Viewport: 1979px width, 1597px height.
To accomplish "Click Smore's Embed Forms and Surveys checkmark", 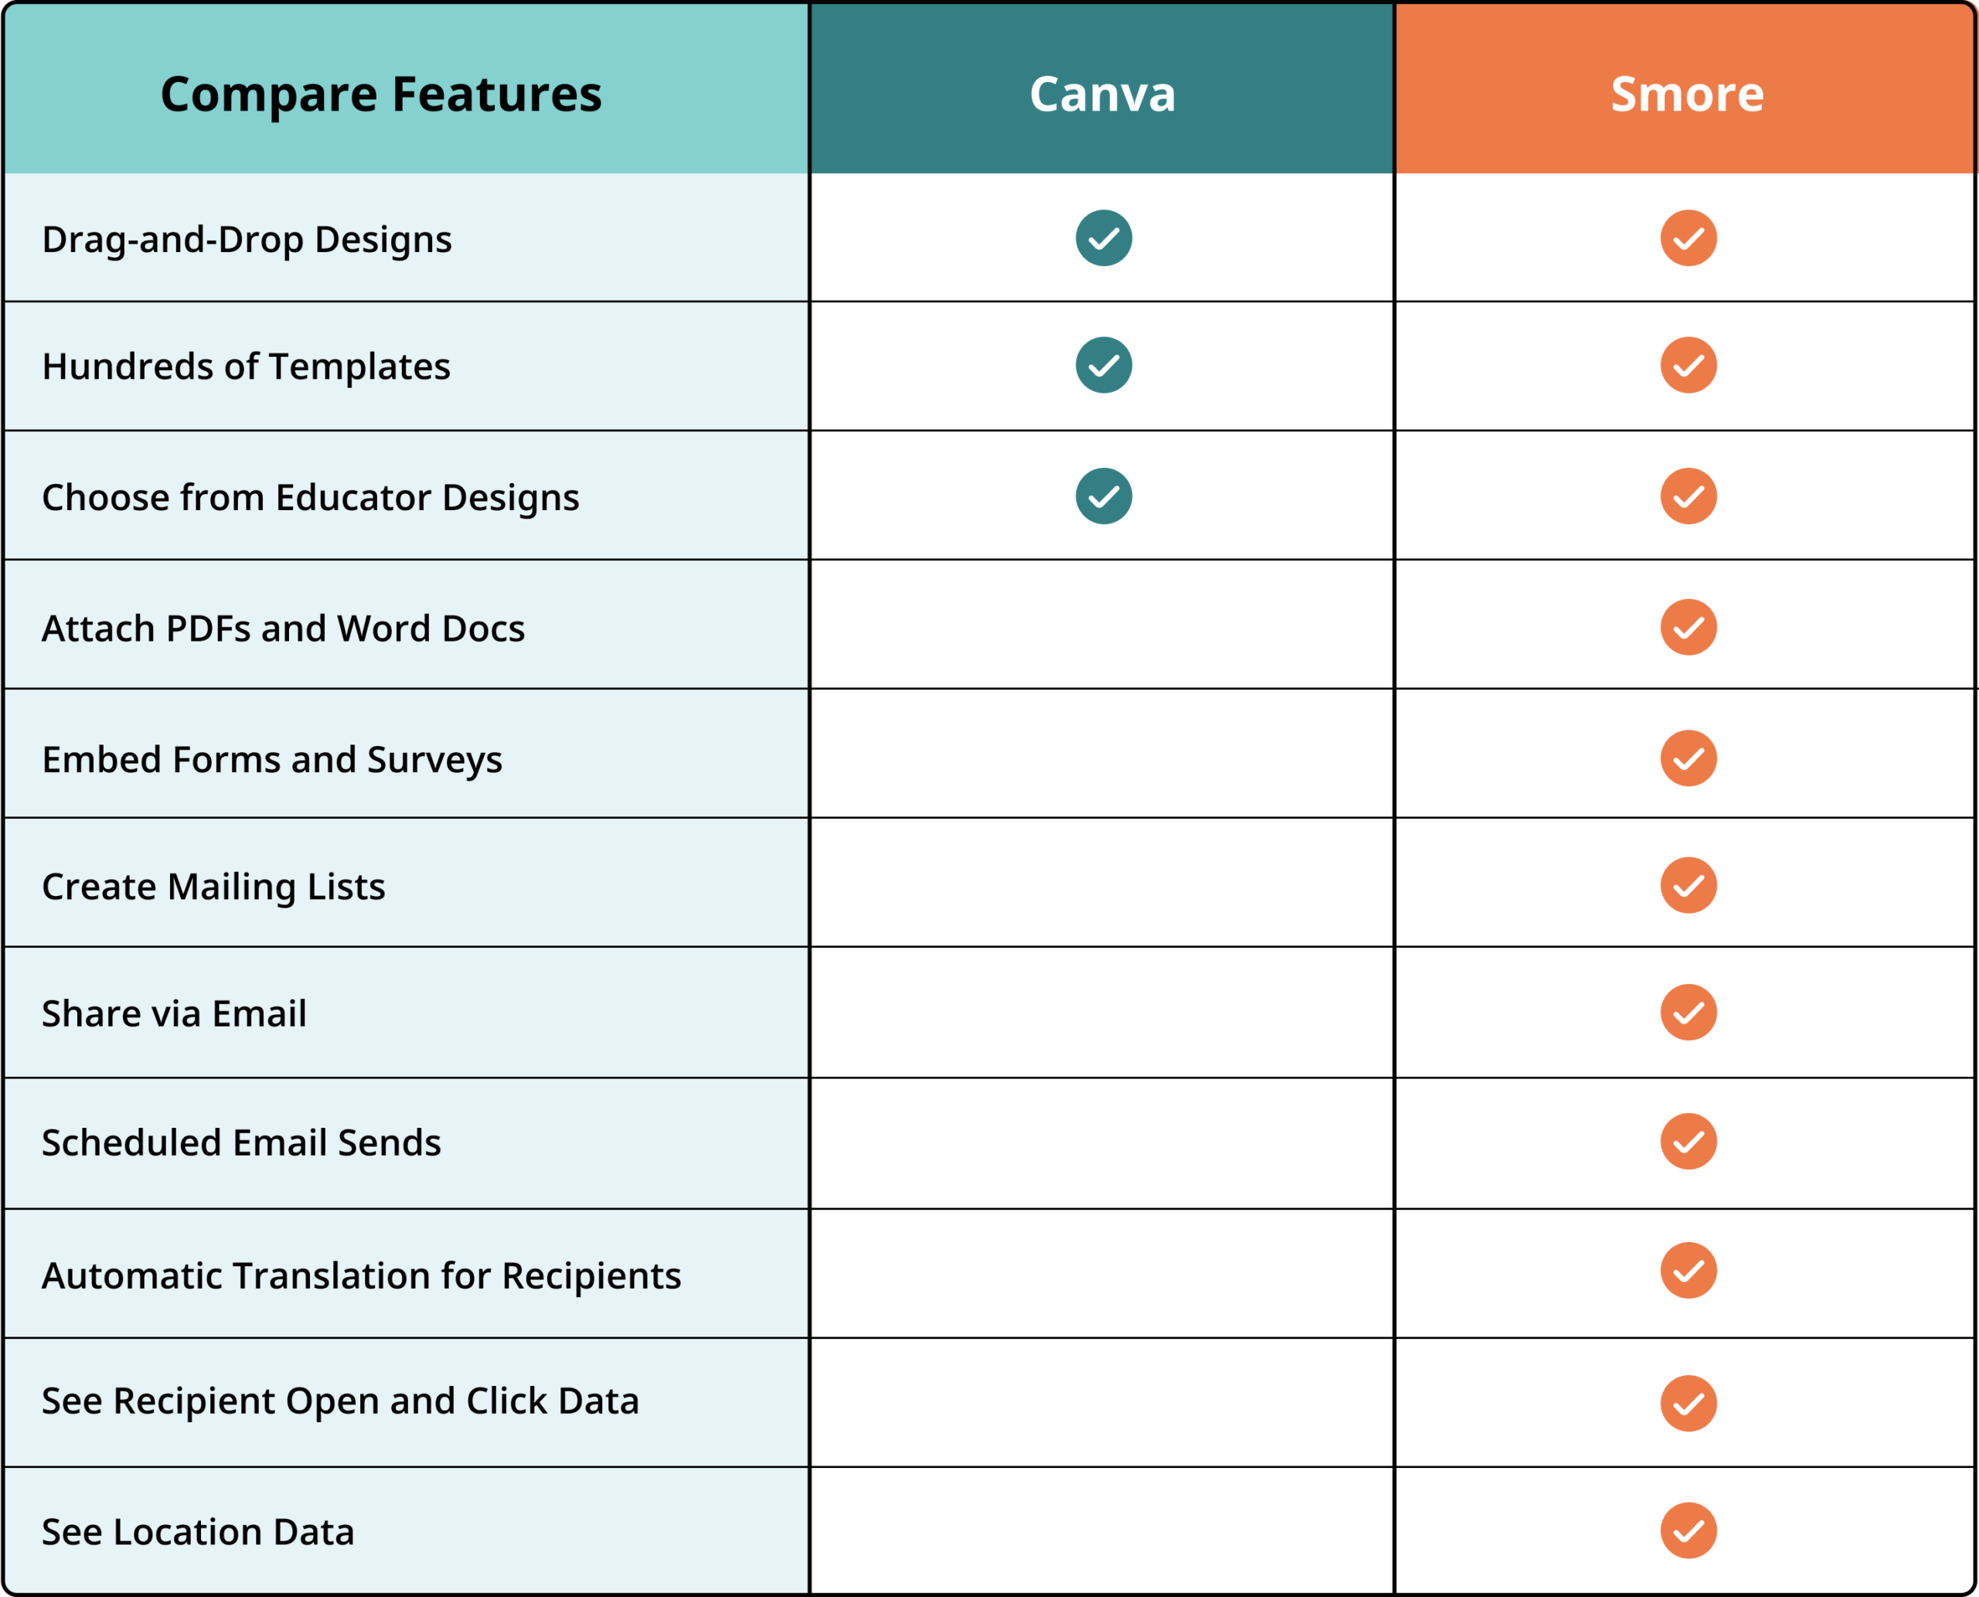I will [1688, 758].
